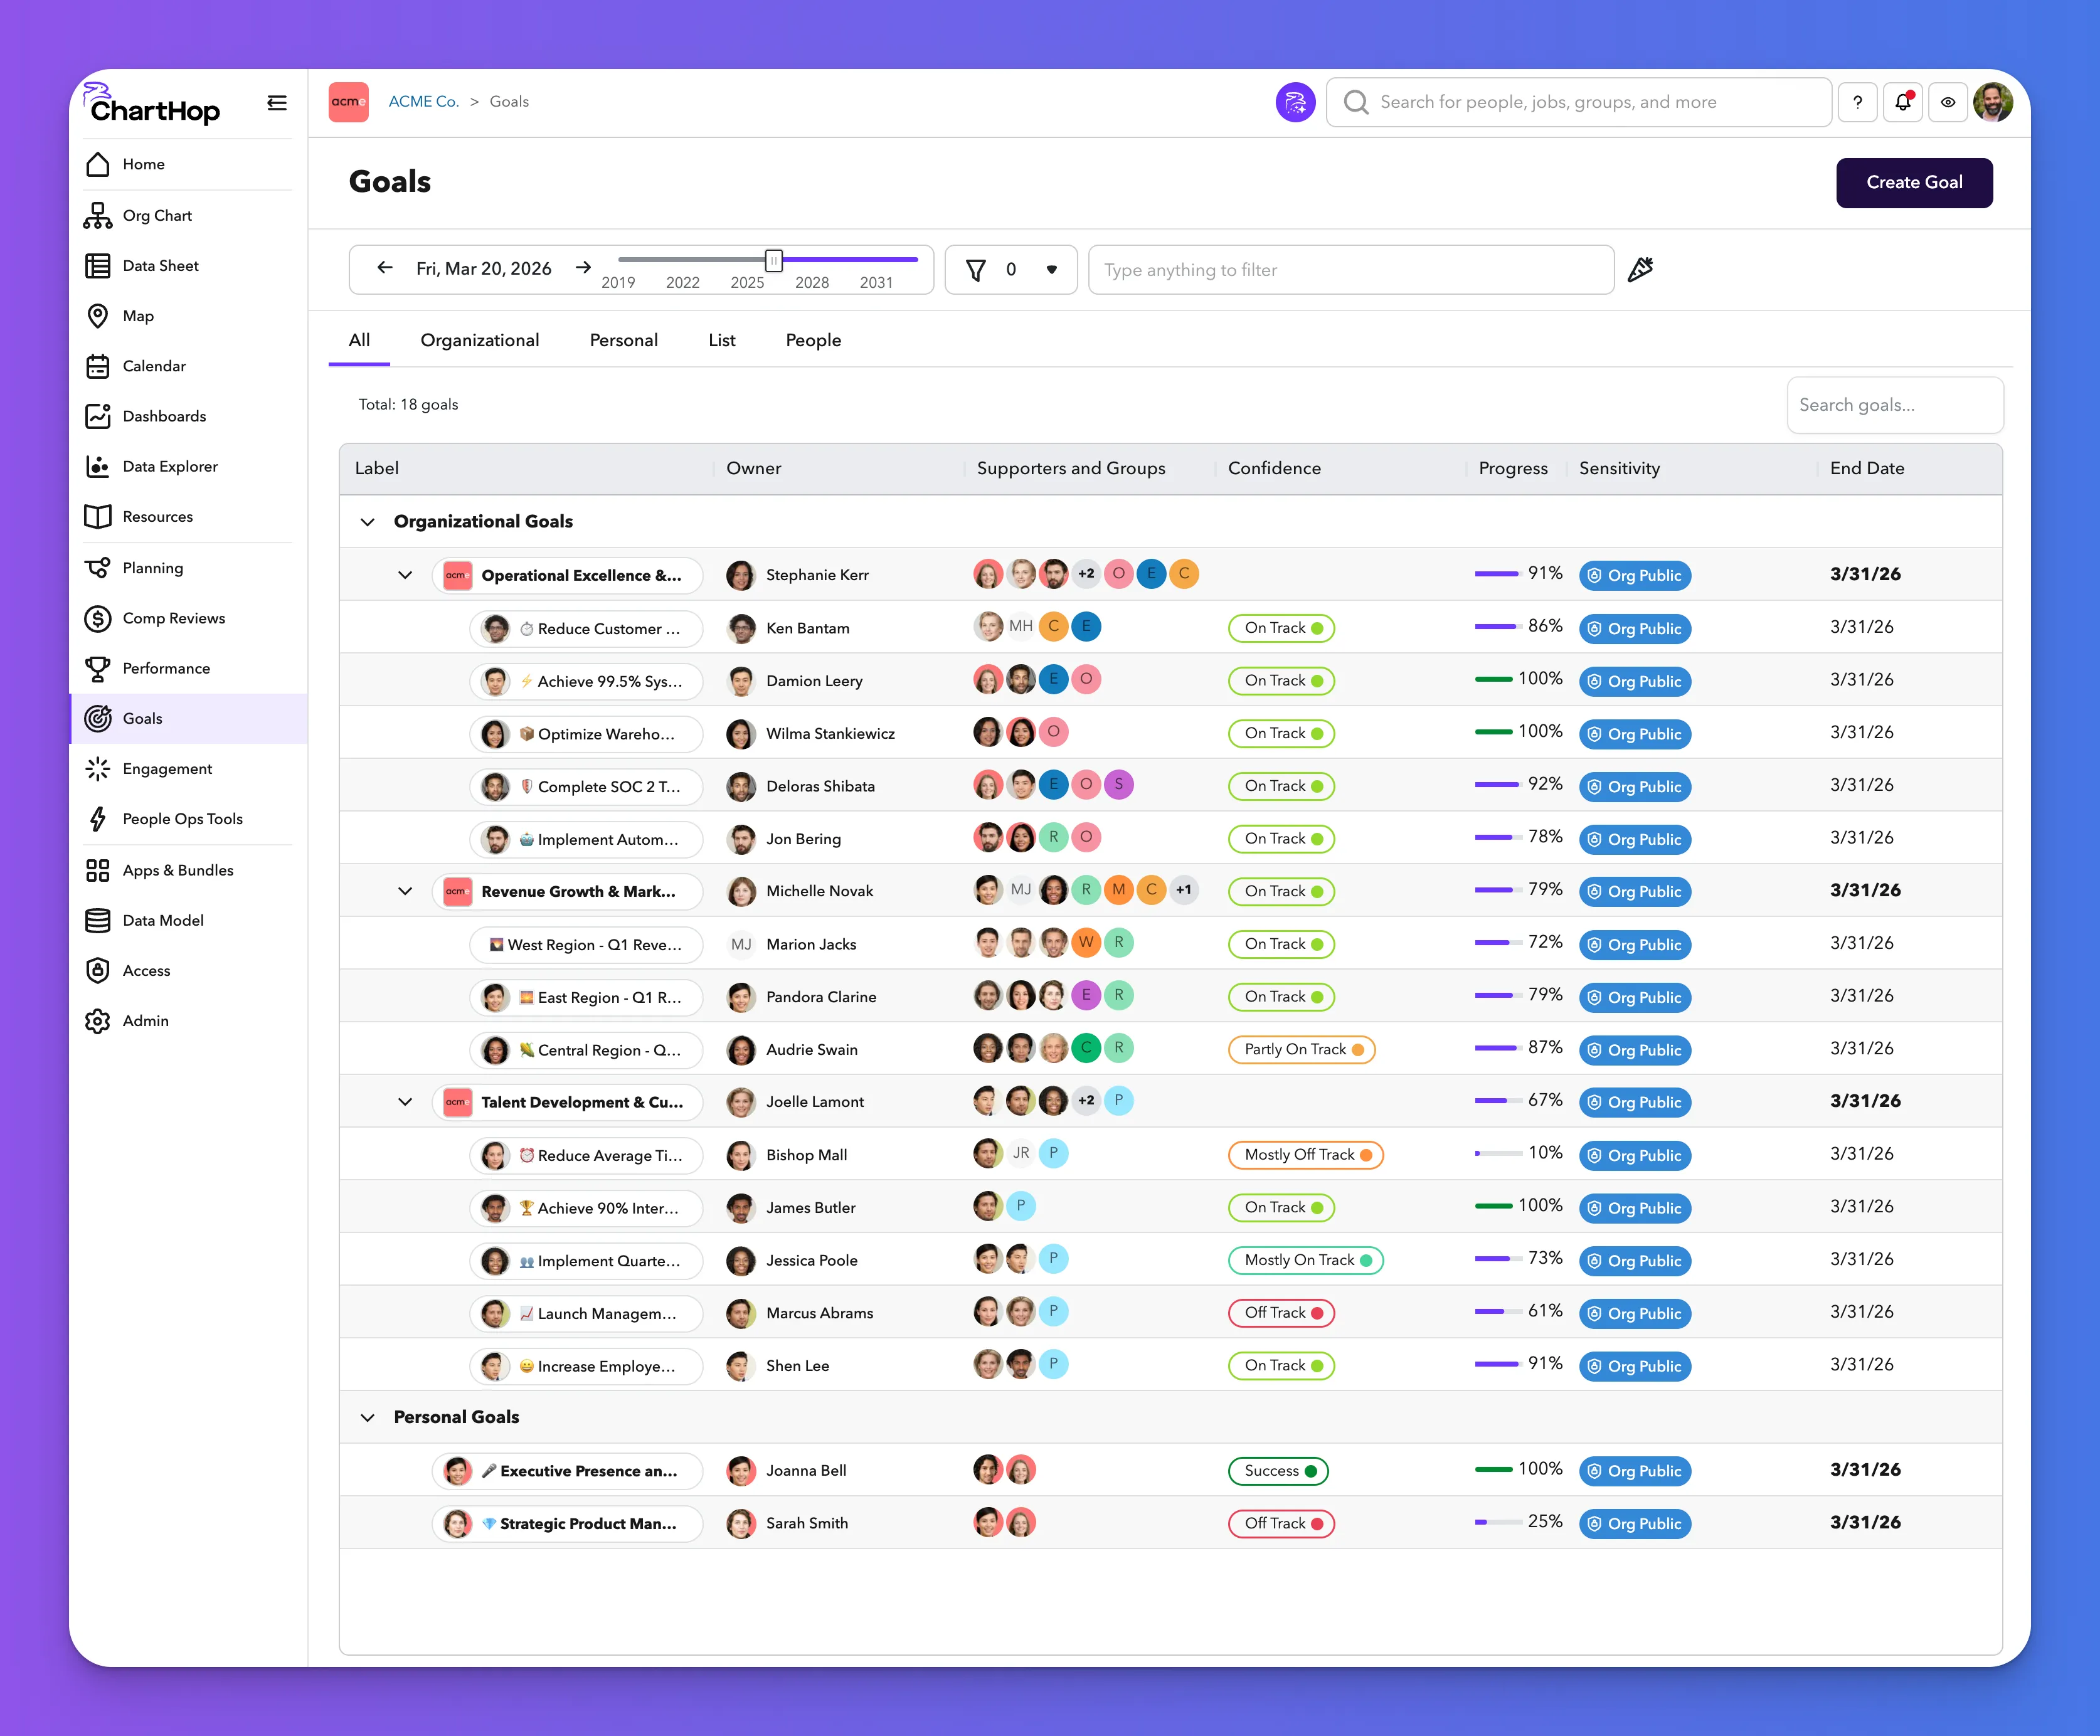Open the Resources section
This screenshot has width=2100, height=1736.
(x=188, y=516)
